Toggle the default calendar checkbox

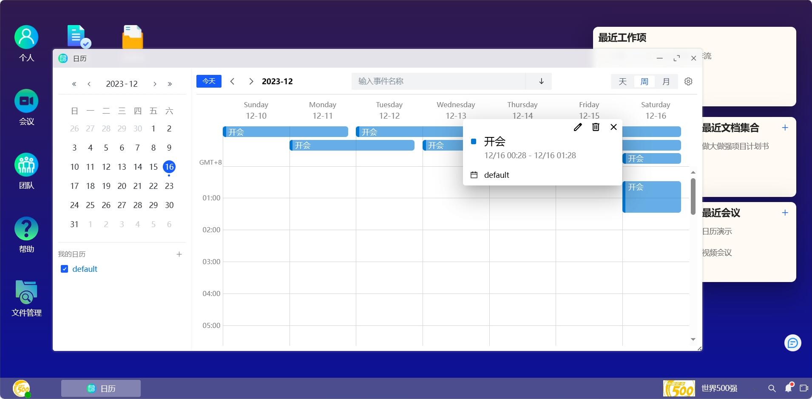[x=65, y=269]
